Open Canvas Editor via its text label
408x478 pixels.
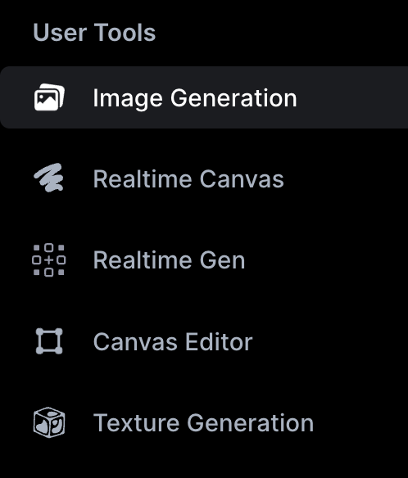click(x=173, y=342)
